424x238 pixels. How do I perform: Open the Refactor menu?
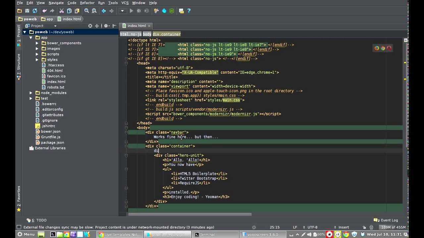tap(87, 3)
